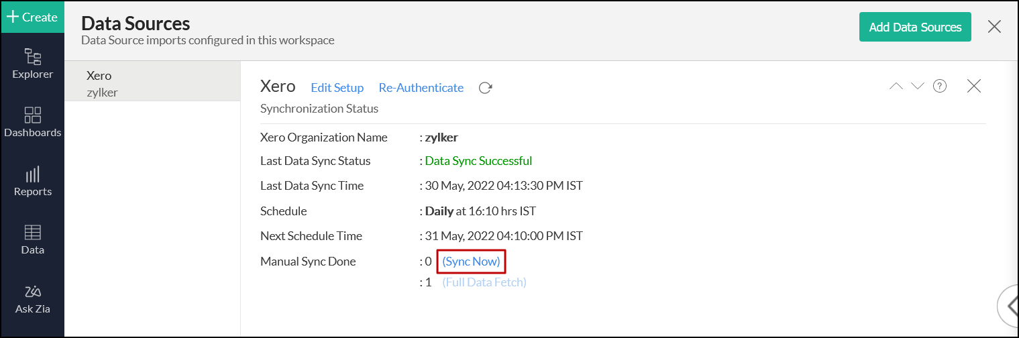
Task: Close the Xero details panel
Action: (x=974, y=86)
